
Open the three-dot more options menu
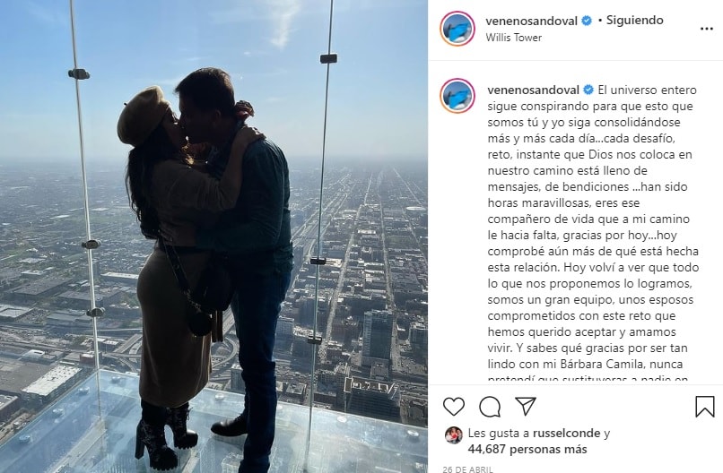click(x=706, y=29)
